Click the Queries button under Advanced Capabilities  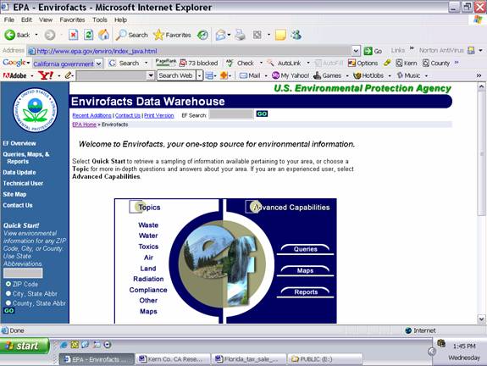point(305,249)
